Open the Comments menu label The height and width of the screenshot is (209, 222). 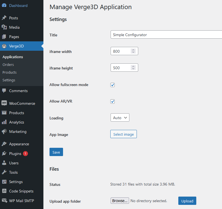pos(18,91)
